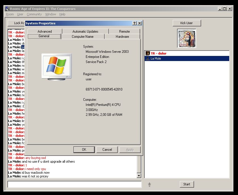Select TR - dolor in the user list
Viewport: 238px width, 195px height.
click(x=187, y=53)
